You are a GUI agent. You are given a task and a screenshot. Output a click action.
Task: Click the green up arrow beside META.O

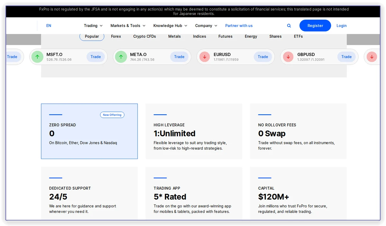[x=121, y=57]
